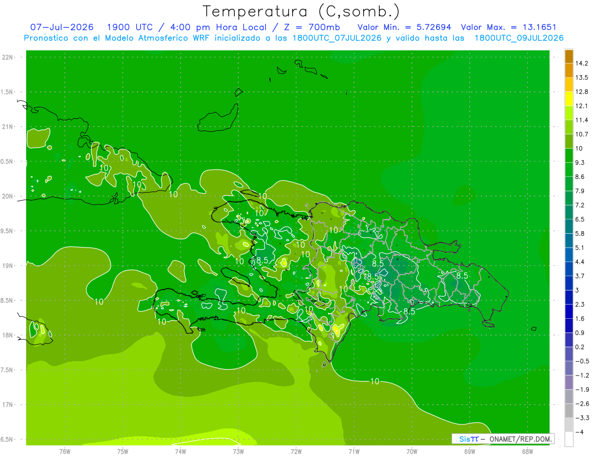Click the 20N latitude axis label
Image resolution: width=592 pixels, height=458 pixels.
[8, 196]
